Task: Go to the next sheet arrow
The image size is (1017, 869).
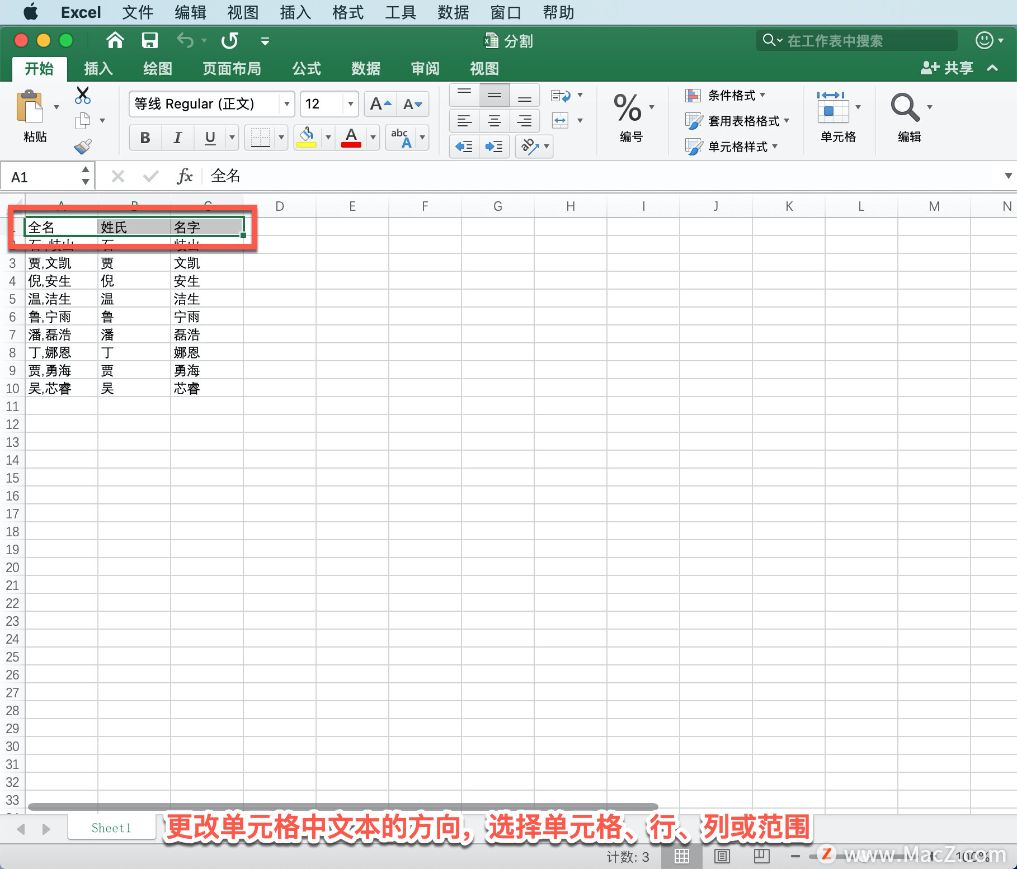Action: (46, 829)
